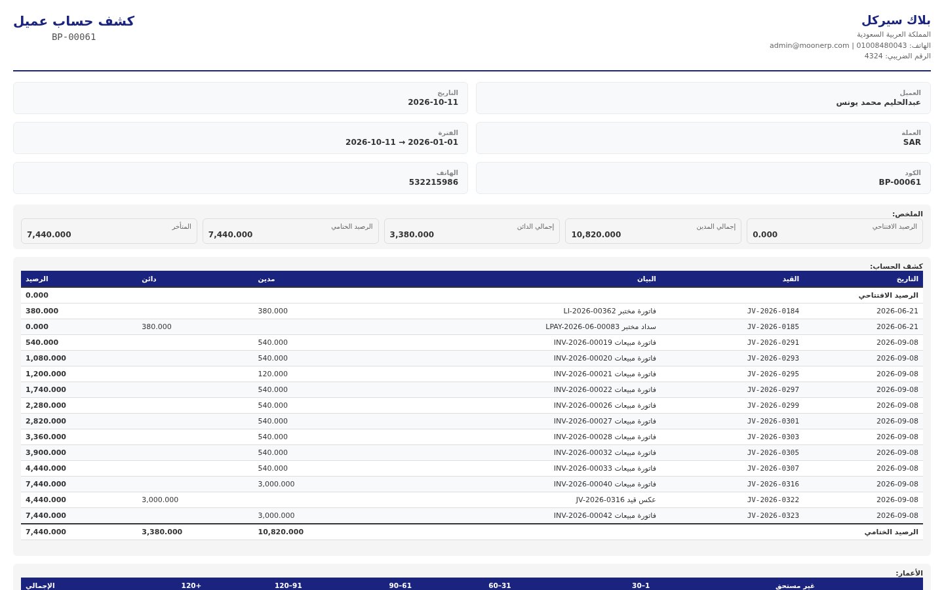Select journal entry JV-2026-0185
The width and height of the screenshot is (944, 590).
773,327
